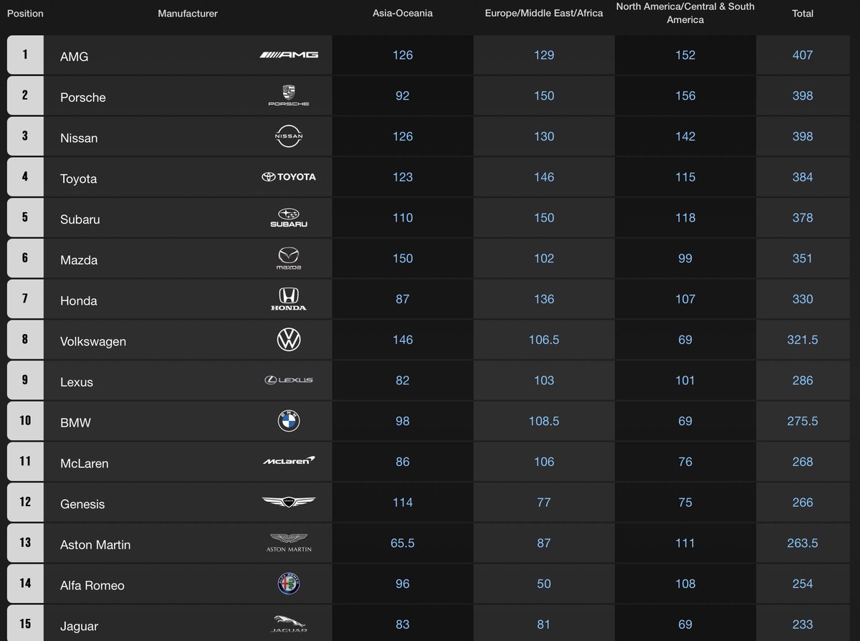Select the Position column header
This screenshot has height=641, width=860.
[x=25, y=14]
